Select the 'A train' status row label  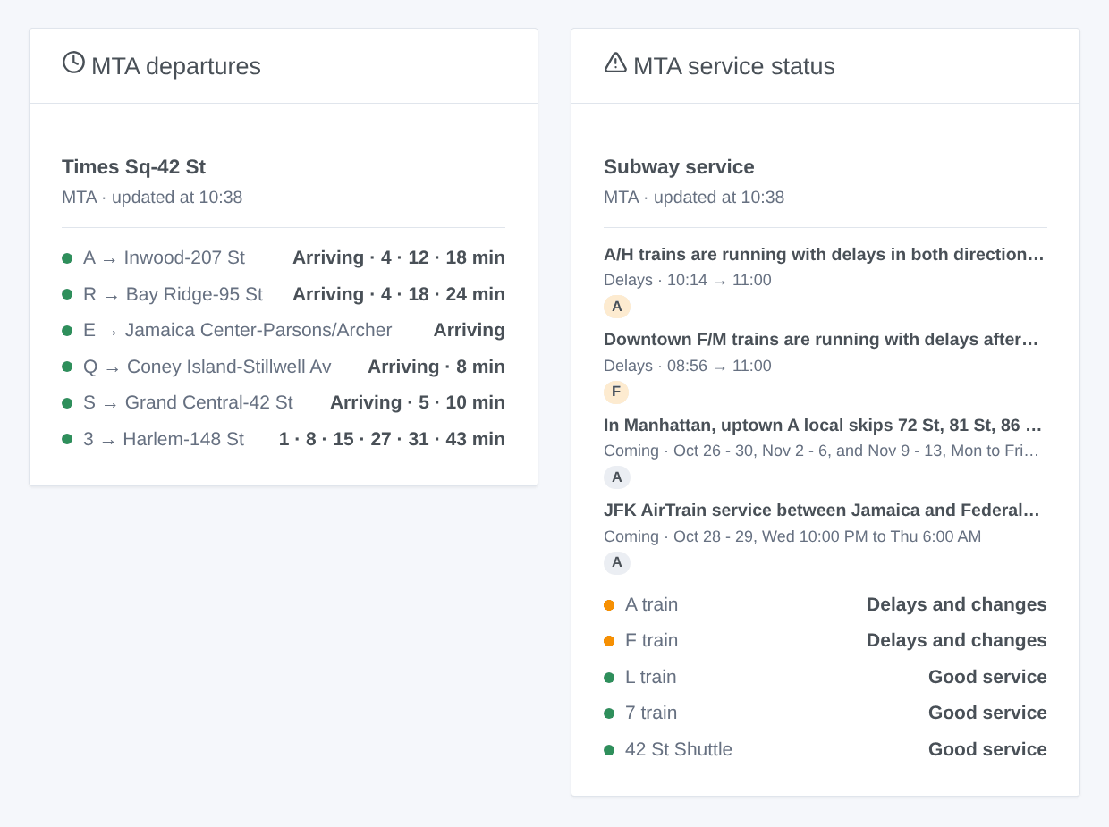[652, 605]
